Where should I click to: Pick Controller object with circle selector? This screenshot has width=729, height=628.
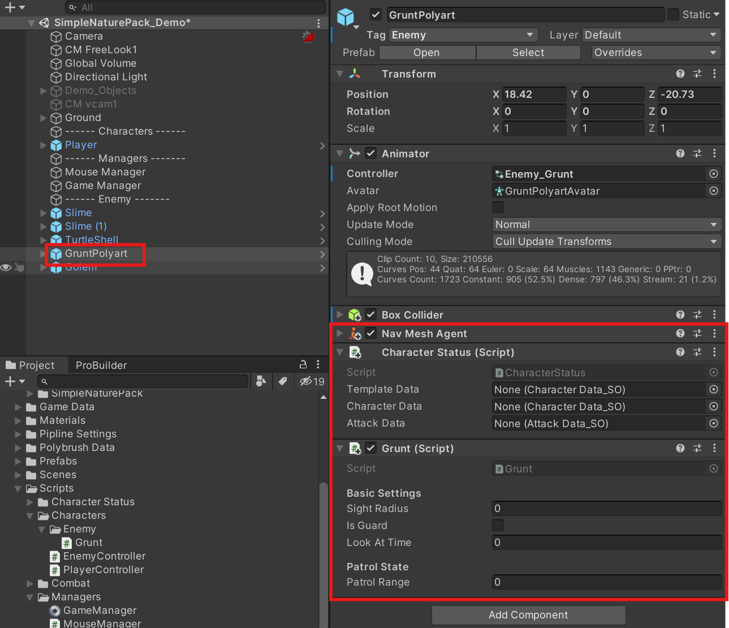coord(714,174)
